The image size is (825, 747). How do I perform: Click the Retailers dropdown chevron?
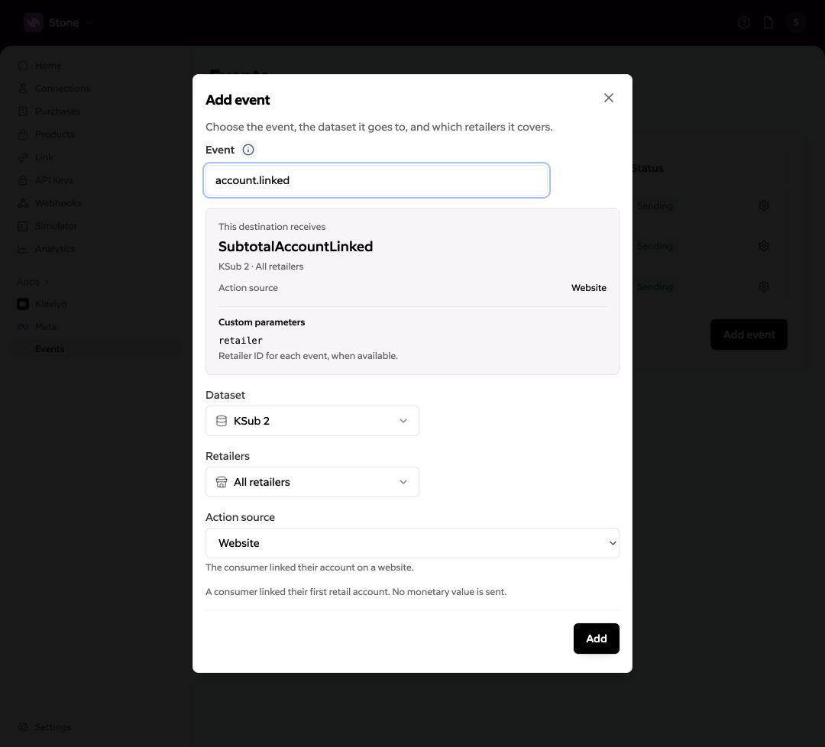coord(403,482)
